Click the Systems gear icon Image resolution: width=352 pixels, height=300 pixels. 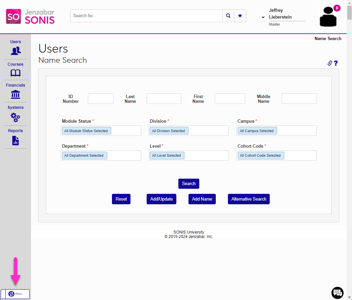(x=15, y=117)
